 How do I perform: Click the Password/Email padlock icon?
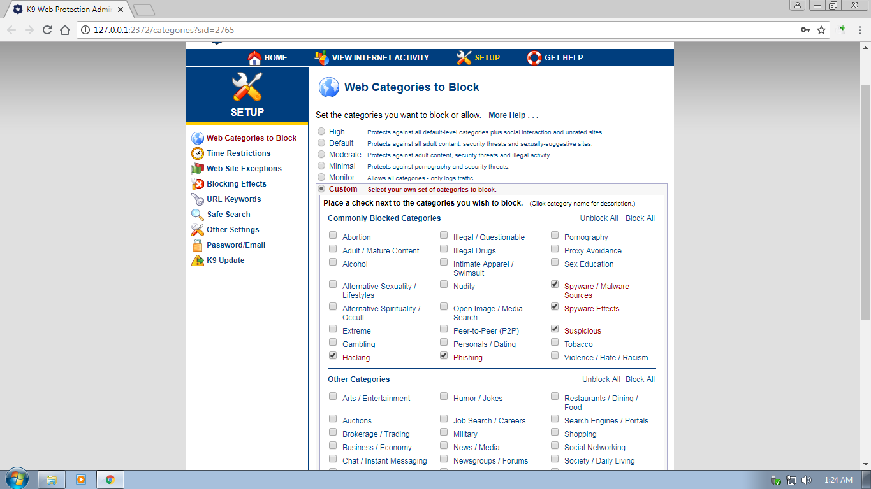coord(198,245)
